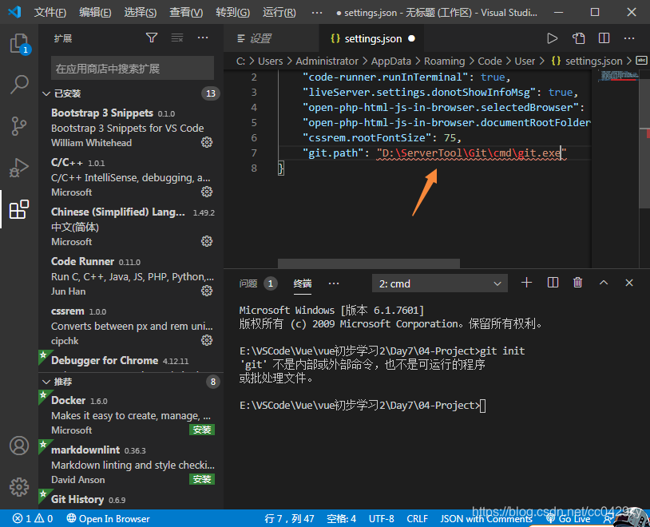Screen dimensions: 650x527
Task: Focus the extension marketplace search box
Action: tap(133, 68)
